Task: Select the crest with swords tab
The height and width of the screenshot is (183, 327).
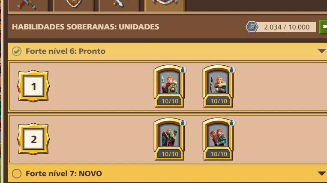Action: pyautogui.click(x=165, y=6)
